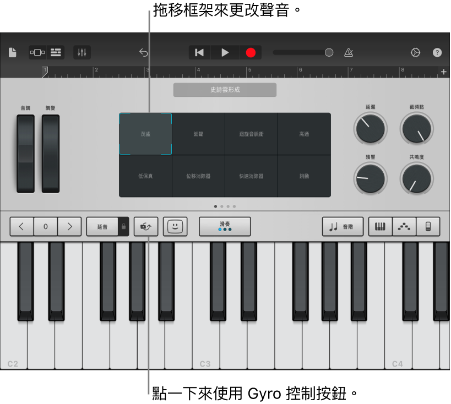This screenshot has height=404, width=451.
Task: Open track controls mixer sliders
Action: 82,53
